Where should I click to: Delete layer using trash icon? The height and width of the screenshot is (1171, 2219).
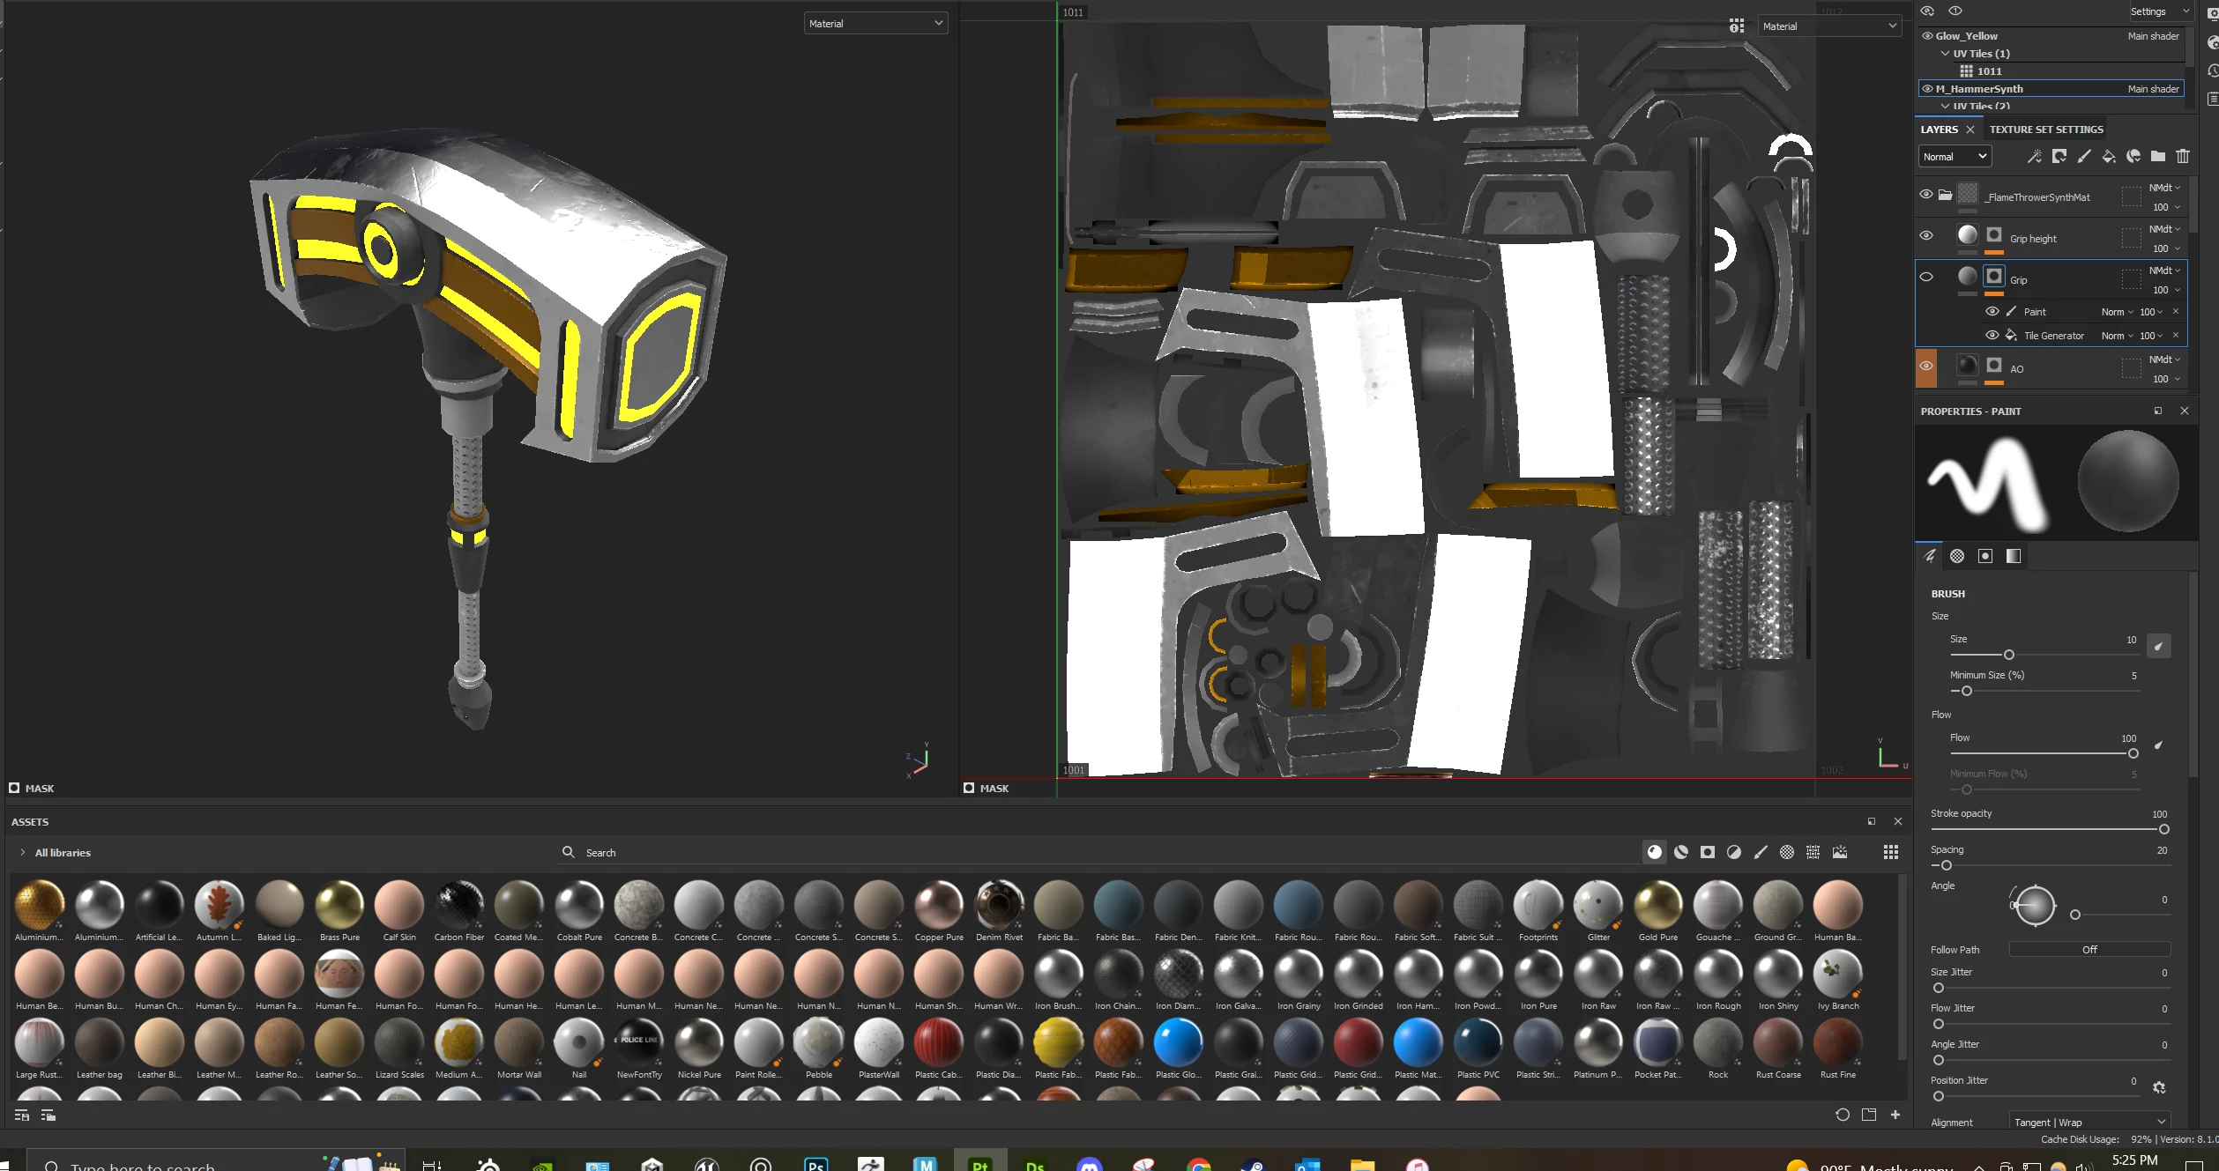tap(2183, 156)
